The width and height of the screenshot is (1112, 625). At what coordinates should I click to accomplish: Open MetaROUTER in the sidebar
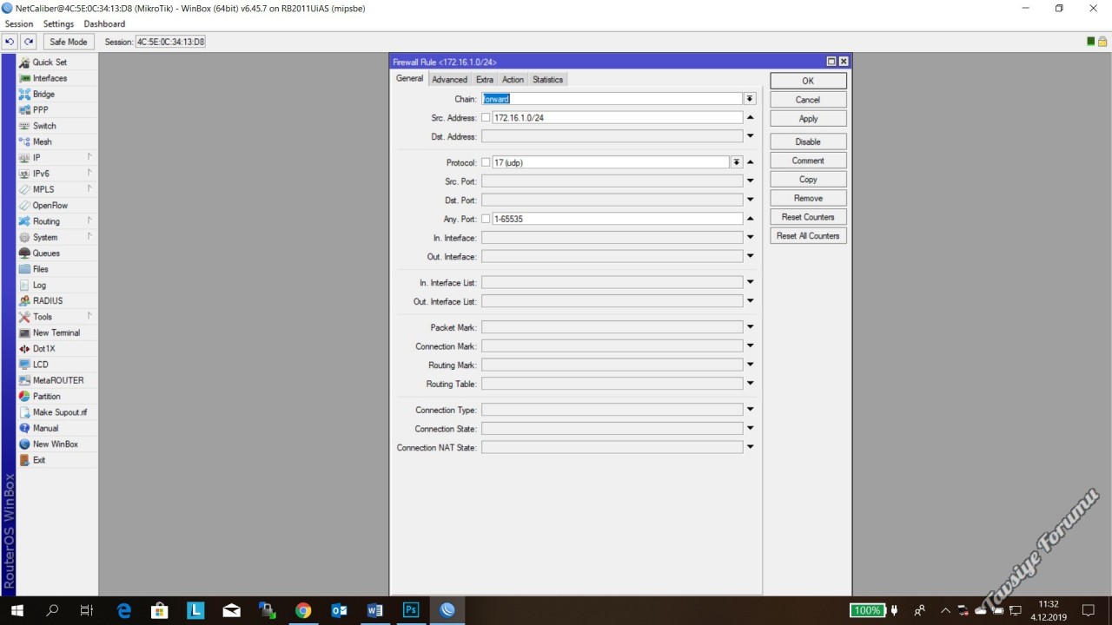coord(58,380)
